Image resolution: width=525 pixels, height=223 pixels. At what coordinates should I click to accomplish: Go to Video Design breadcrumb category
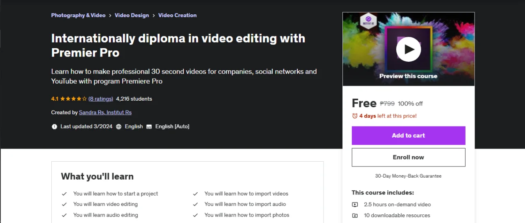[x=132, y=15]
